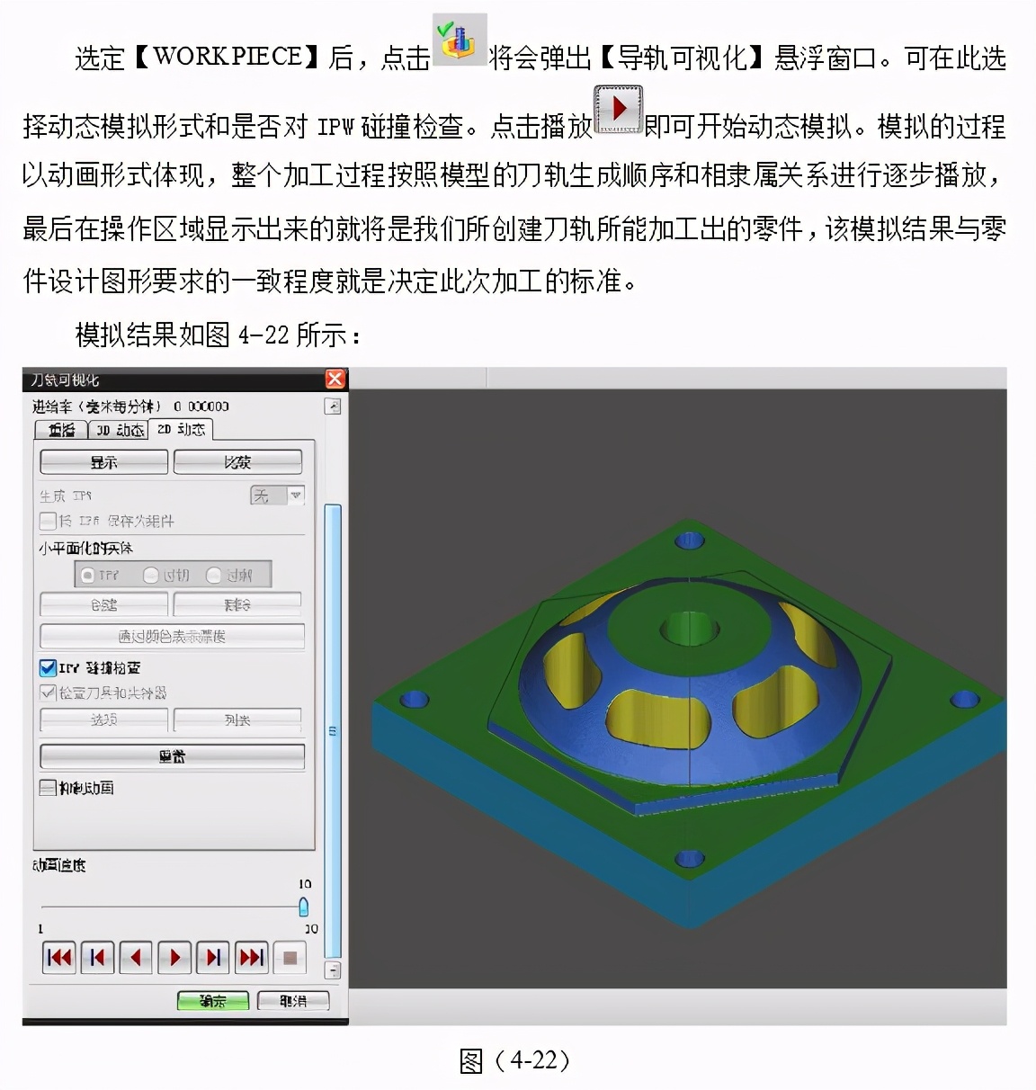Cancel the dialog with 取消
1036x1090 pixels.
293,1001
